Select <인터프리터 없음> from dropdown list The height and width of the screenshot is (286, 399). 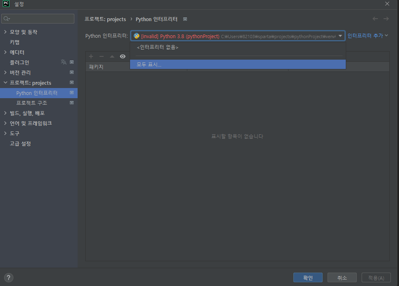pos(238,47)
